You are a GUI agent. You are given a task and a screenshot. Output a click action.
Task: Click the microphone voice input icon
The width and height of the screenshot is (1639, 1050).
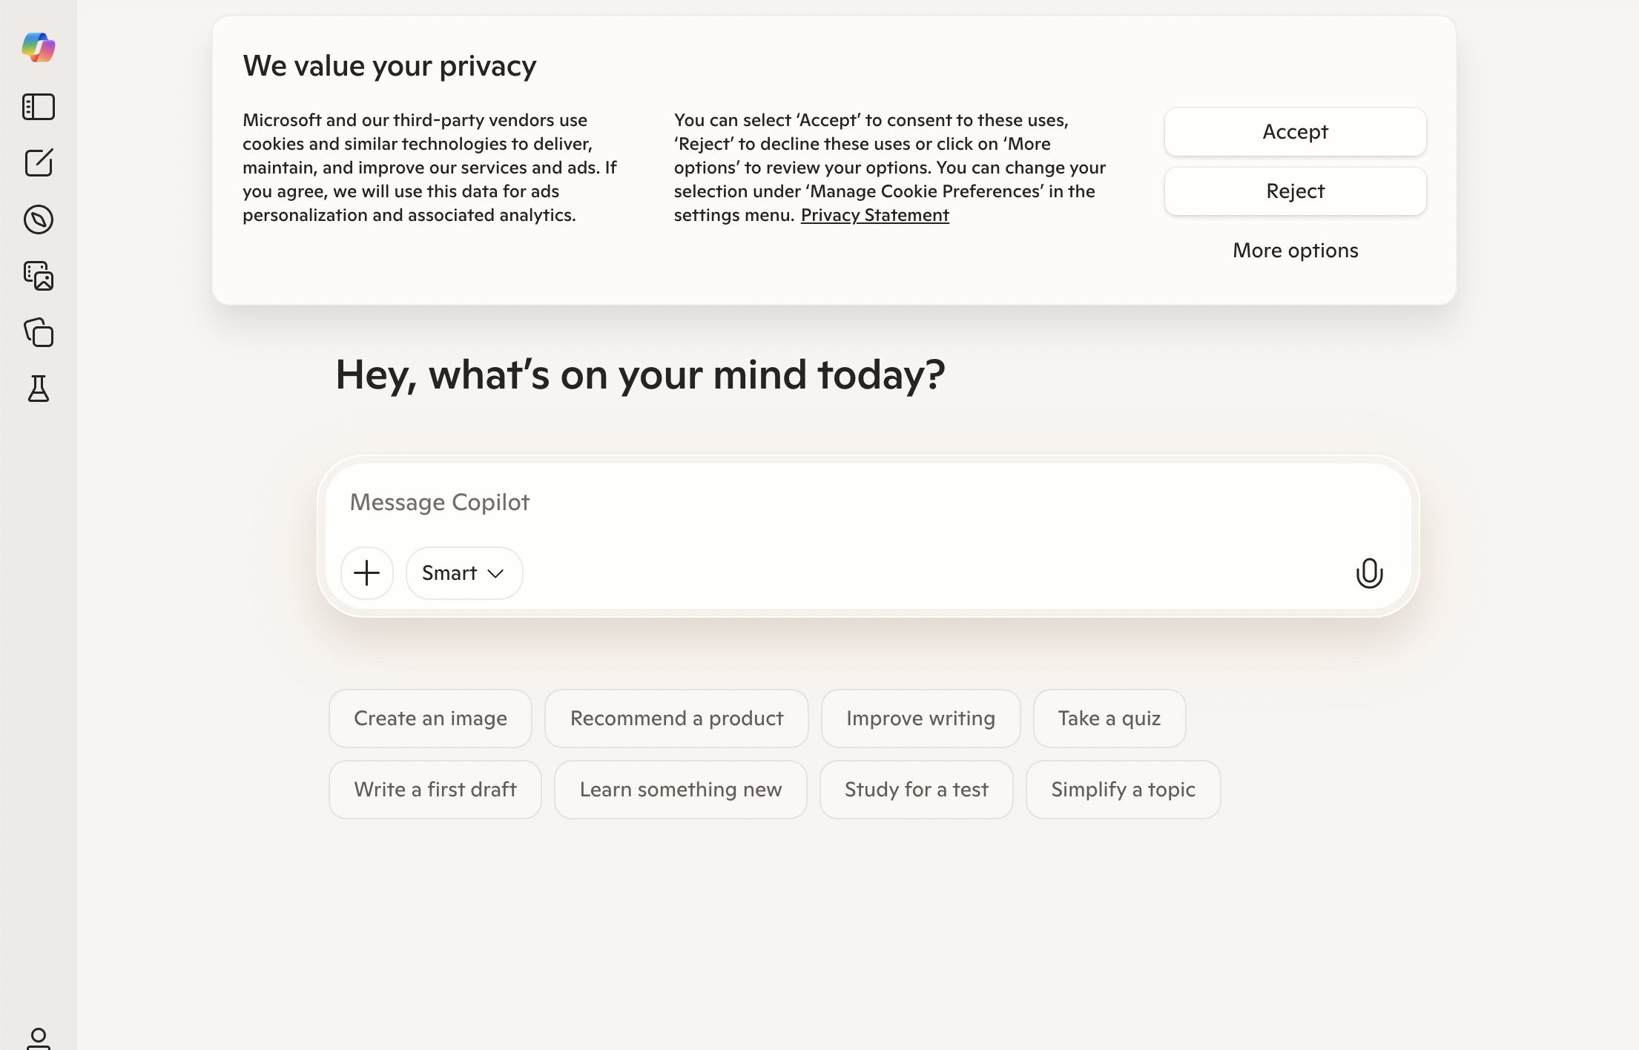pos(1369,573)
